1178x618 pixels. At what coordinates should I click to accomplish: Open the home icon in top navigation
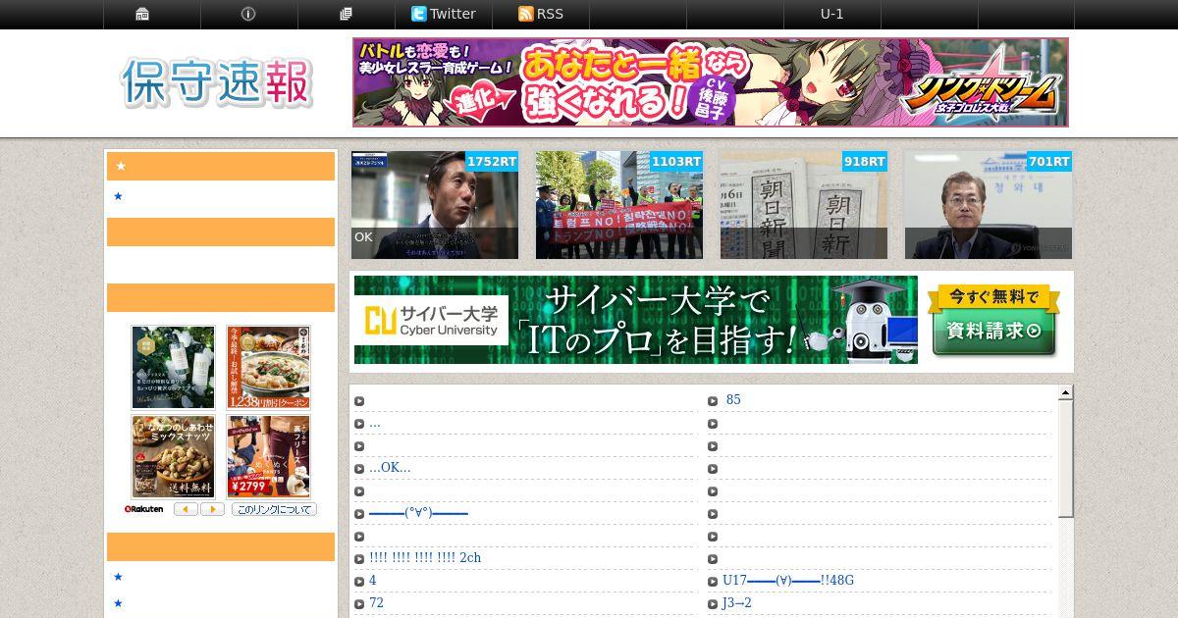tap(143, 14)
